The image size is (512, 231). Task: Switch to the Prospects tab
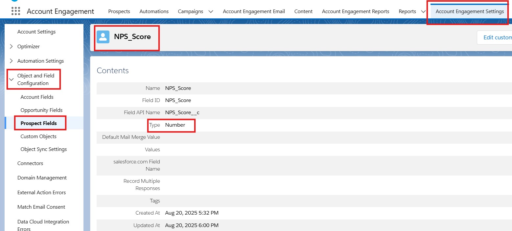(119, 11)
